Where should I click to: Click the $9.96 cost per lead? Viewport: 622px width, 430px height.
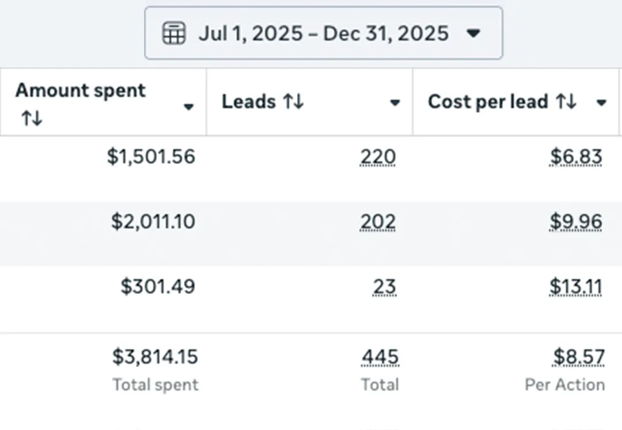[576, 222]
